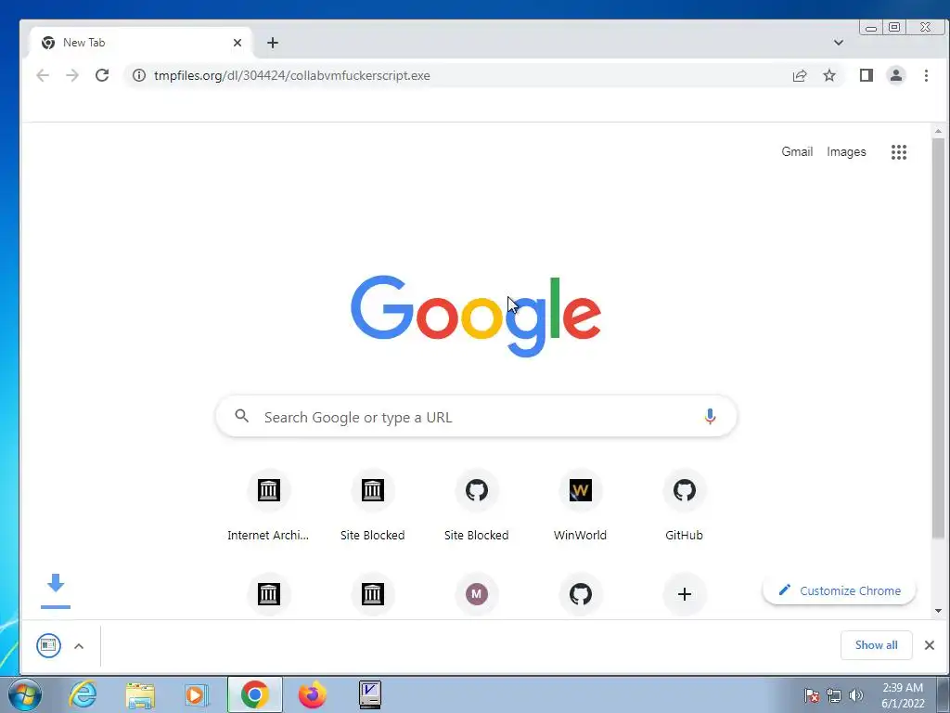Close the New Tab tab
Viewport: 950px width, 713px height.
tap(237, 43)
